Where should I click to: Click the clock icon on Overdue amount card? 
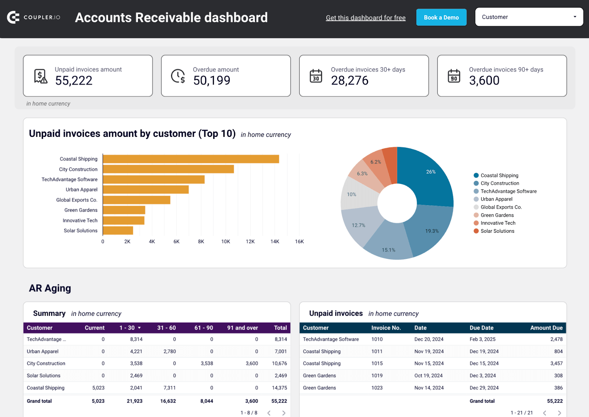click(177, 75)
